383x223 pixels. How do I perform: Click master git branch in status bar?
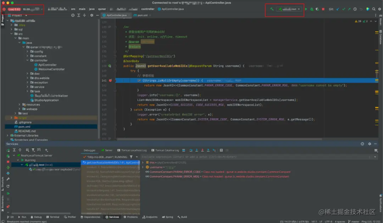pos(354,222)
